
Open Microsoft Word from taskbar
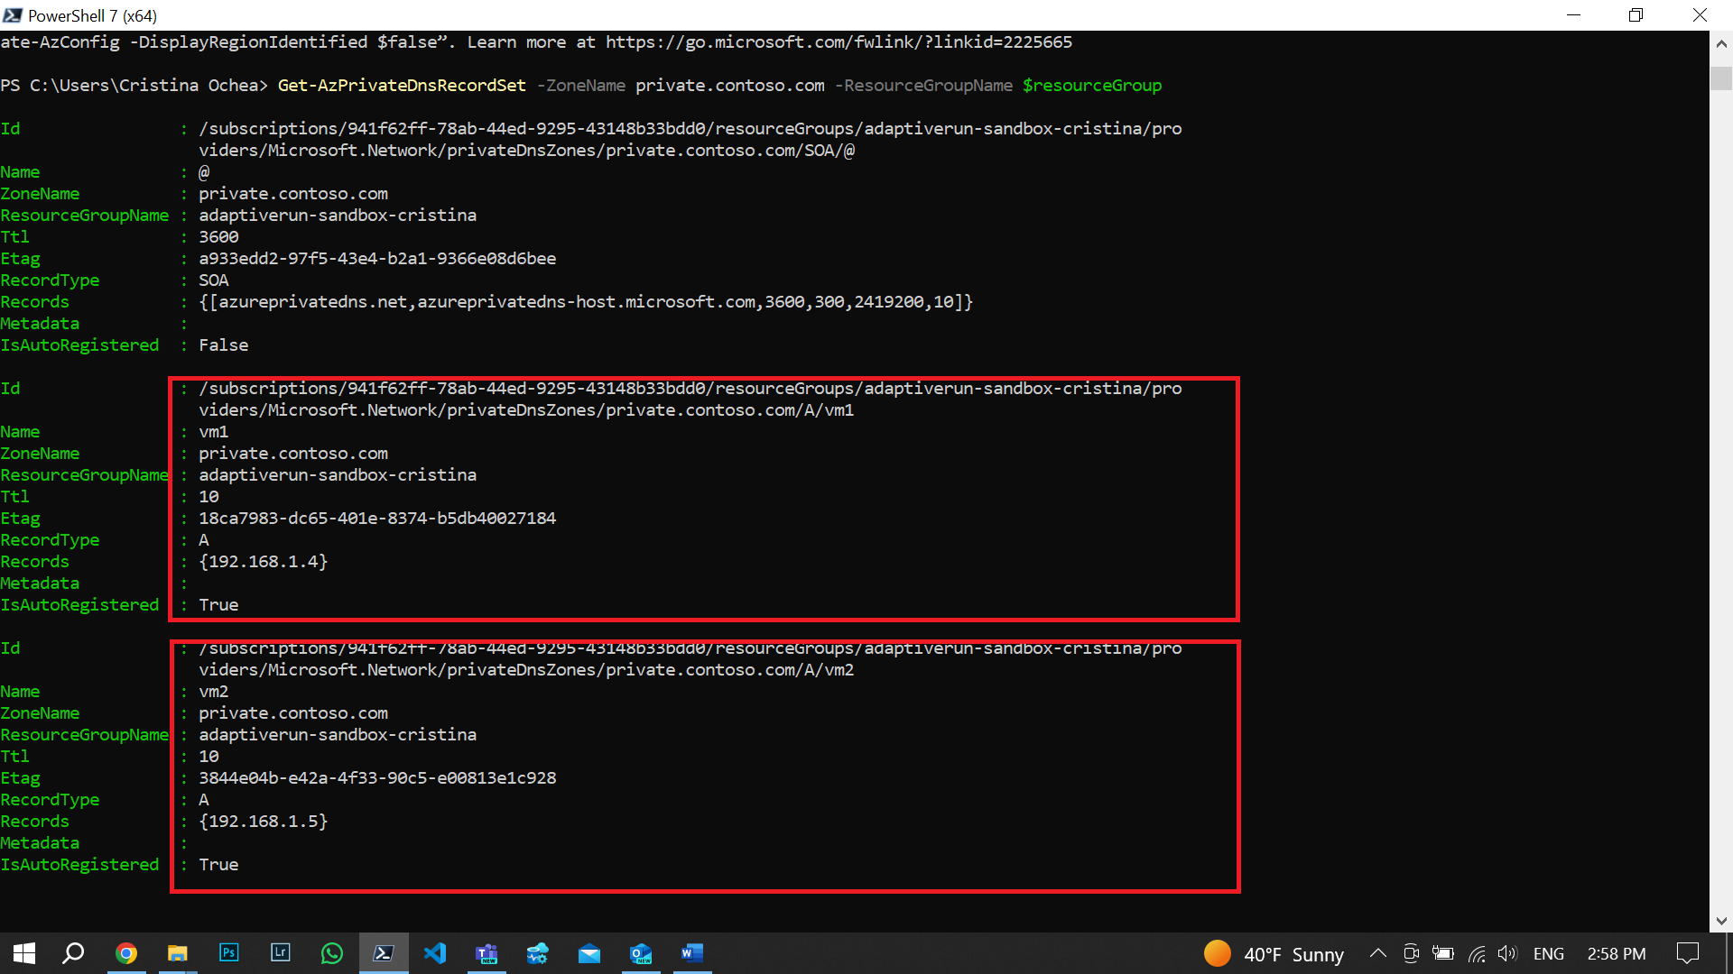coord(692,953)
